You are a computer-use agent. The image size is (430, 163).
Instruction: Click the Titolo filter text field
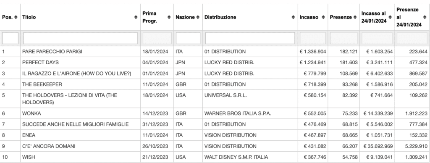pos(80,38)
